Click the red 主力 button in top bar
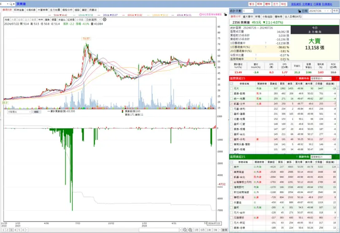This screenshot has height=233, width=340. (276, 4)
